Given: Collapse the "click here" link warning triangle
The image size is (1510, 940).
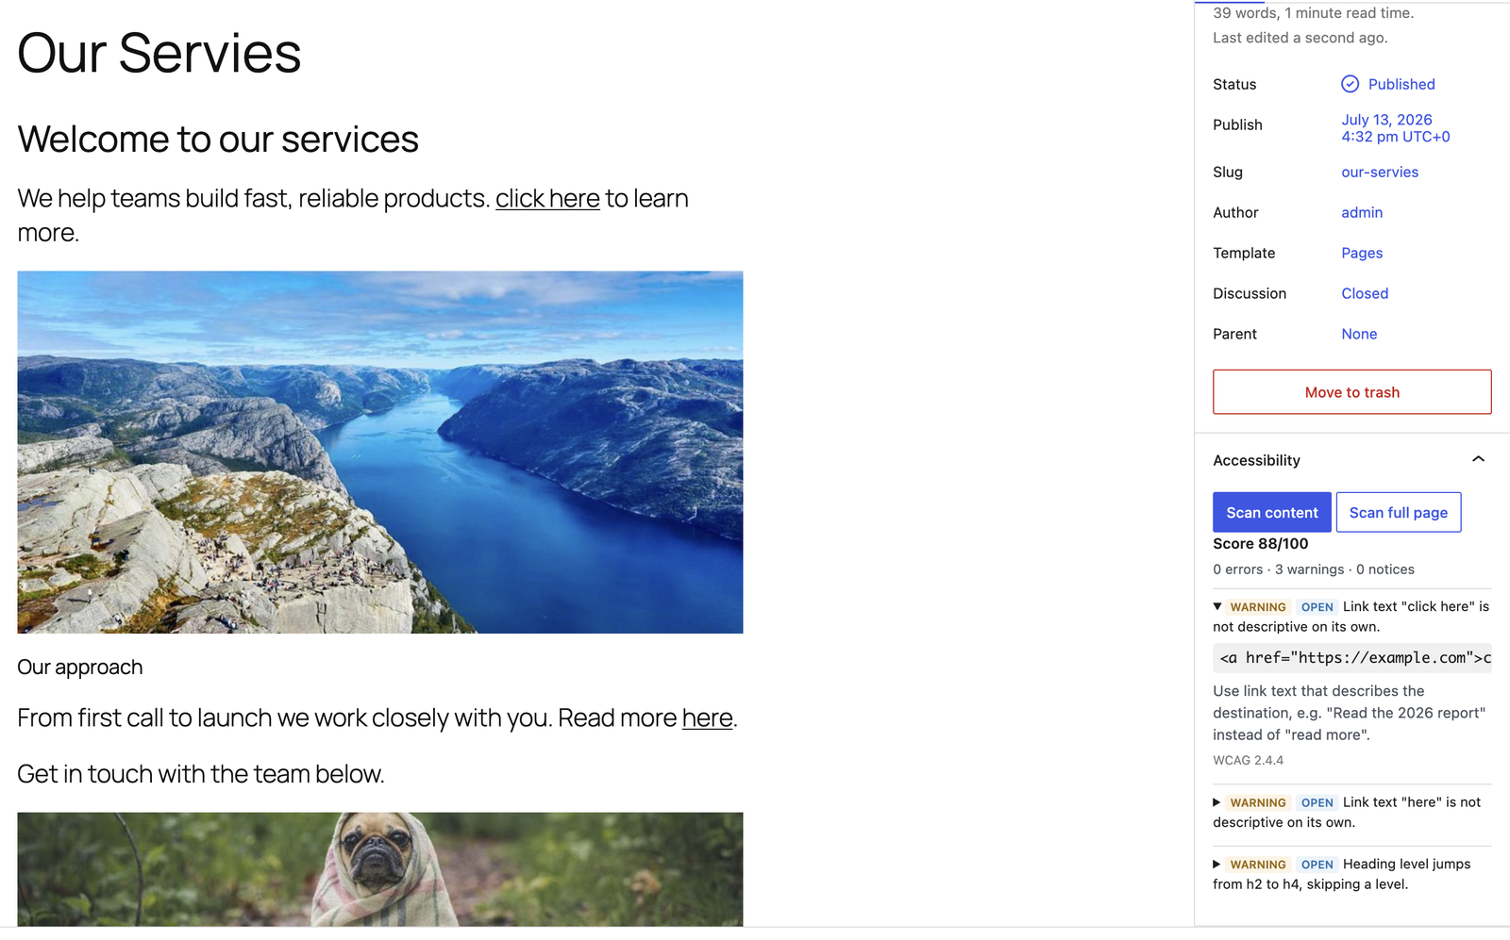Looking at the screenshot, I should point(1217,606).
